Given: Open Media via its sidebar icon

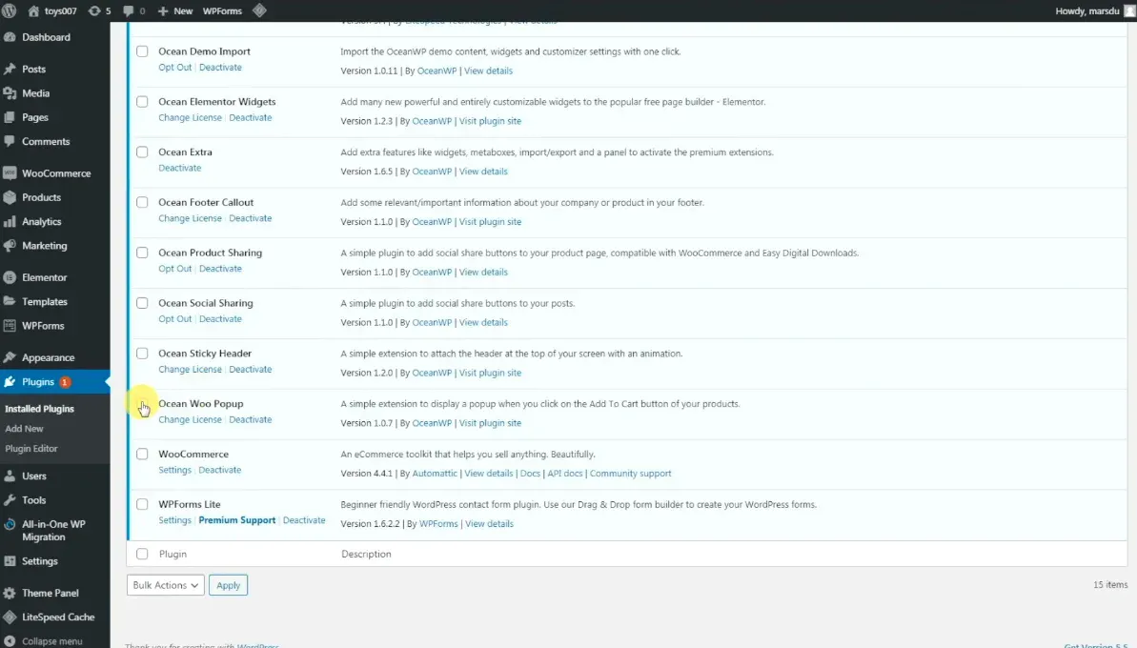Looking at the screenshot, I should pos(10,93).
